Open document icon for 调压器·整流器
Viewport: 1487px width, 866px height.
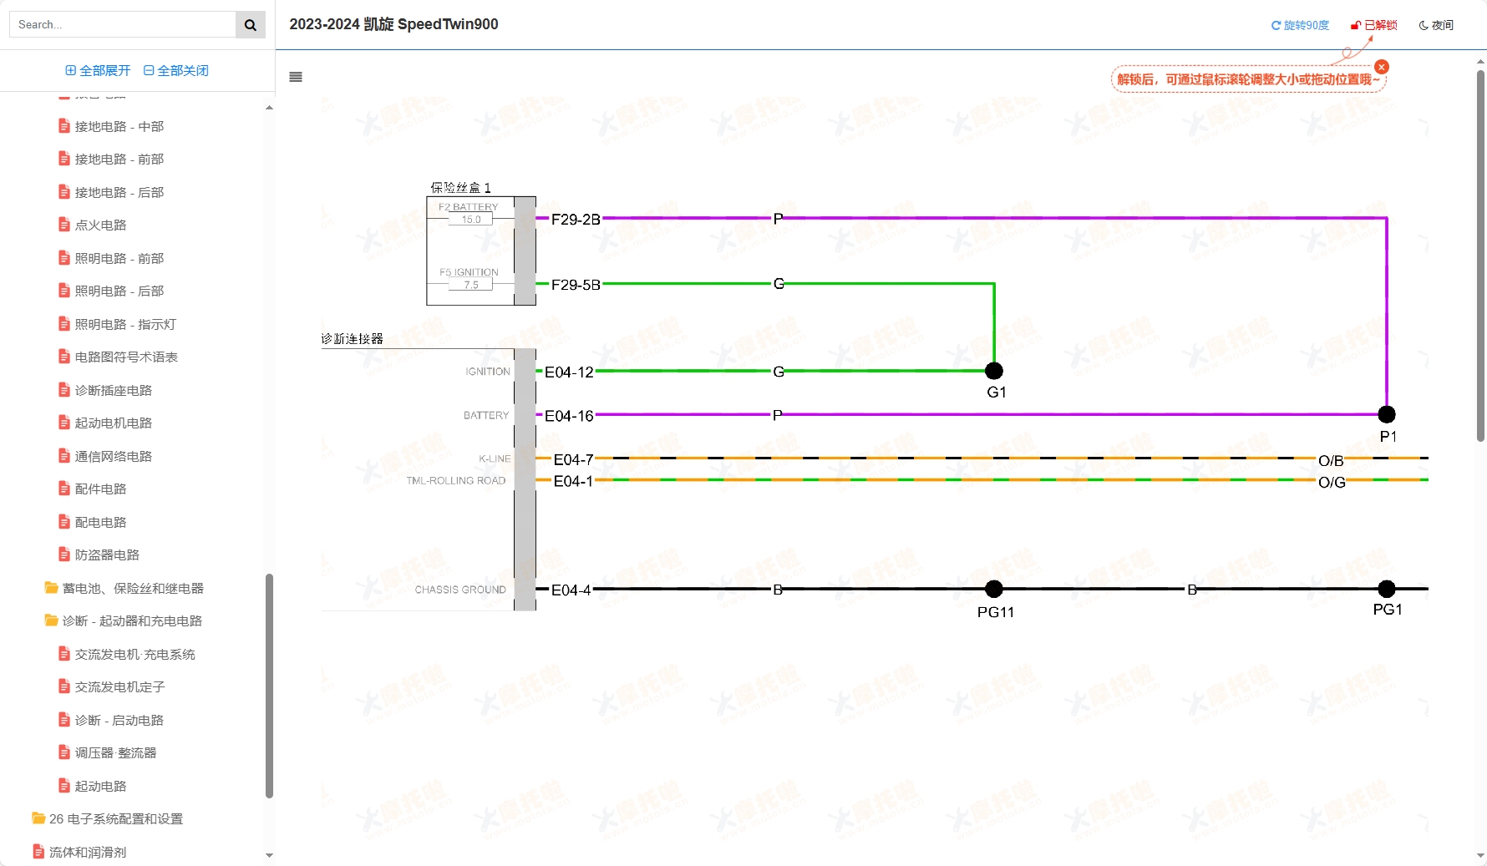click(x=63, y=752)
